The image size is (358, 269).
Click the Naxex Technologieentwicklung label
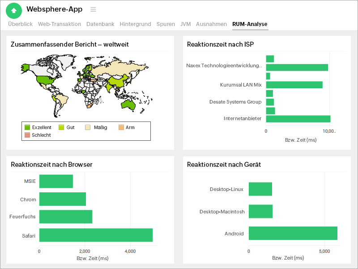pyautogui.click(x=224, y=65)
